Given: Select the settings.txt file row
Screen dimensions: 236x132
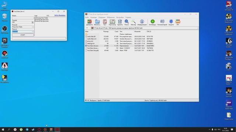Looking at the screenshot, I should tap(119, 43).
